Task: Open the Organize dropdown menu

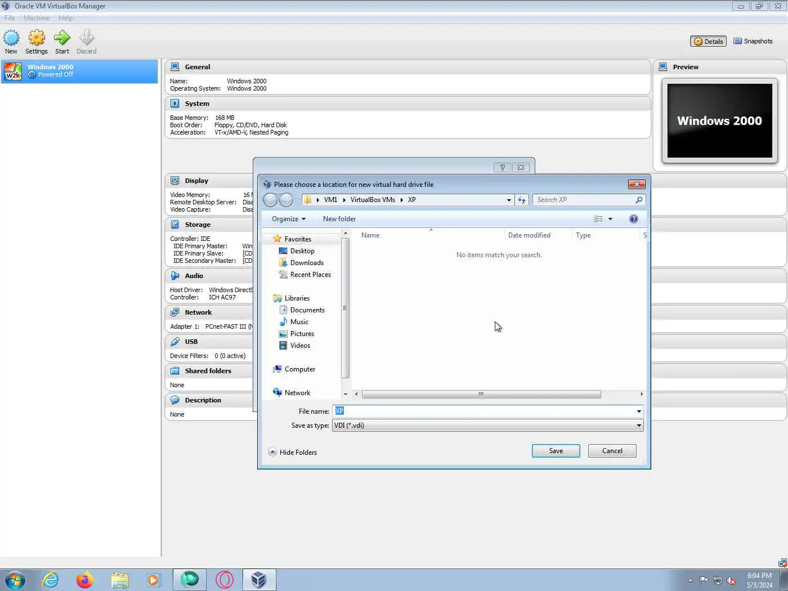Action: coord(289,219)
